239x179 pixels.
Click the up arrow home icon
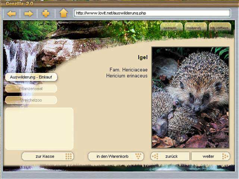coord(63,13)
